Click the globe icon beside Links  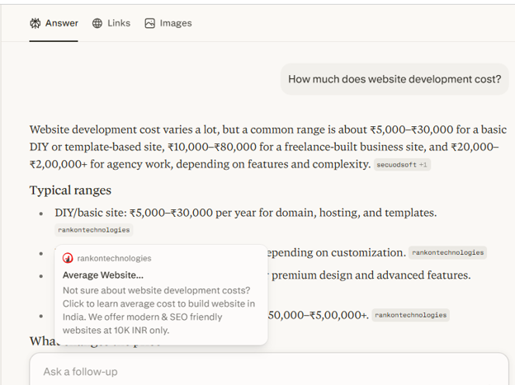(97, 23)
